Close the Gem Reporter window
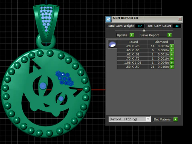Image resolution: width=192 pixels, height=144 pixels. tap(180, 19)
